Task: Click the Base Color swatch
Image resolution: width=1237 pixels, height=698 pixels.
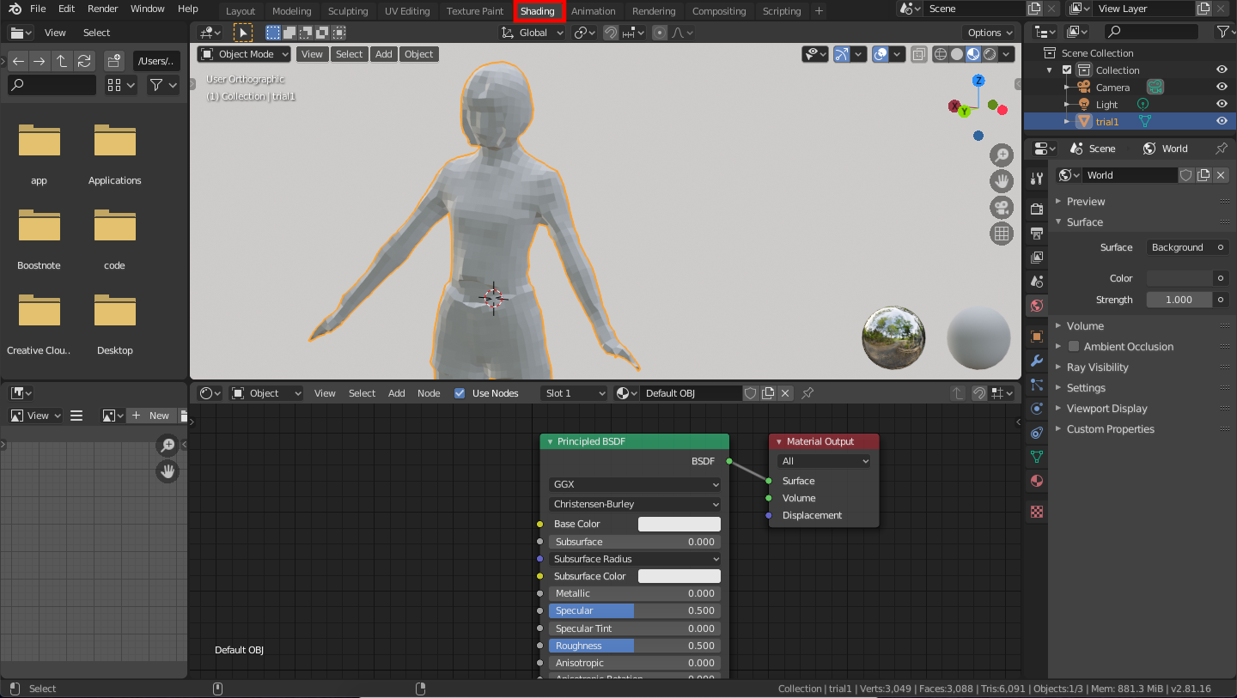Action: pos(679,524)
